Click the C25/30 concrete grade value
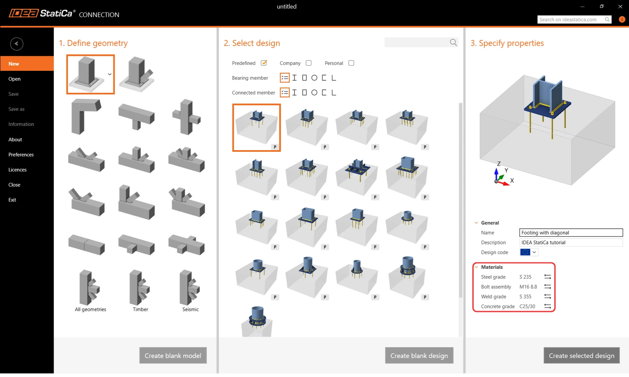Viewport: 629px width, 377px height. 527,306
